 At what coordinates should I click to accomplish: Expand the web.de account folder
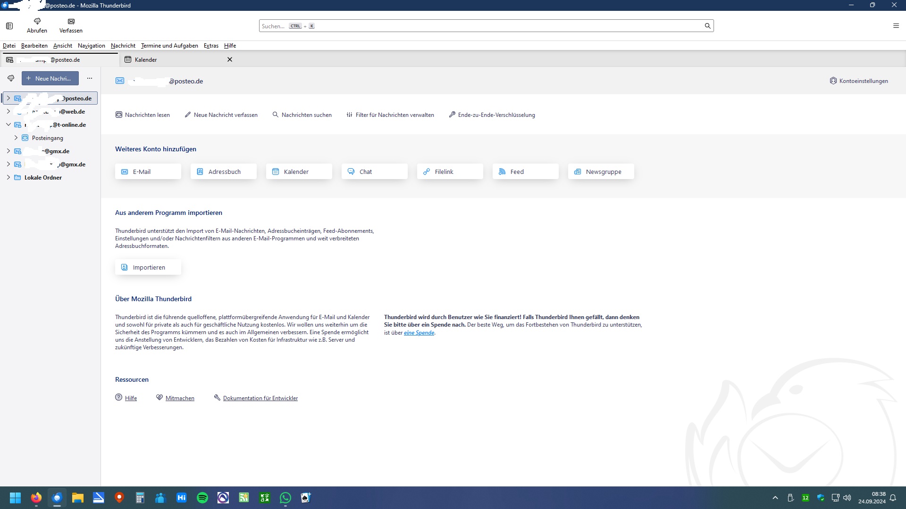(x=8, y=112)
